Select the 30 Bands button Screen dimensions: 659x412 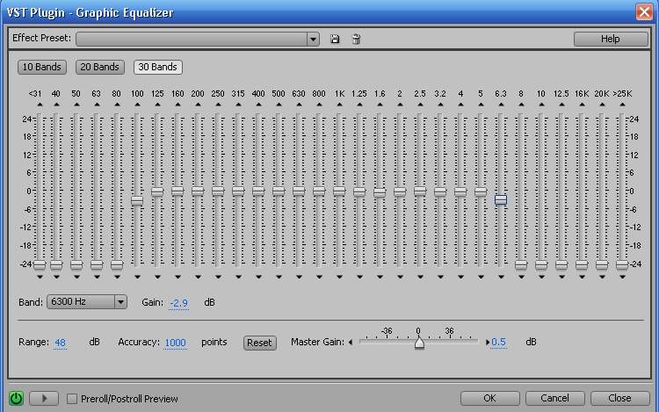click(157, 67)
